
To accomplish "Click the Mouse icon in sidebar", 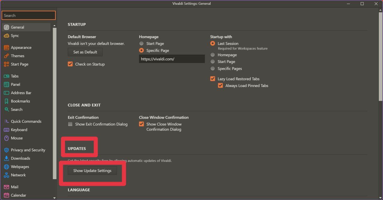I will pyautogui.click(x=6, y=138).
